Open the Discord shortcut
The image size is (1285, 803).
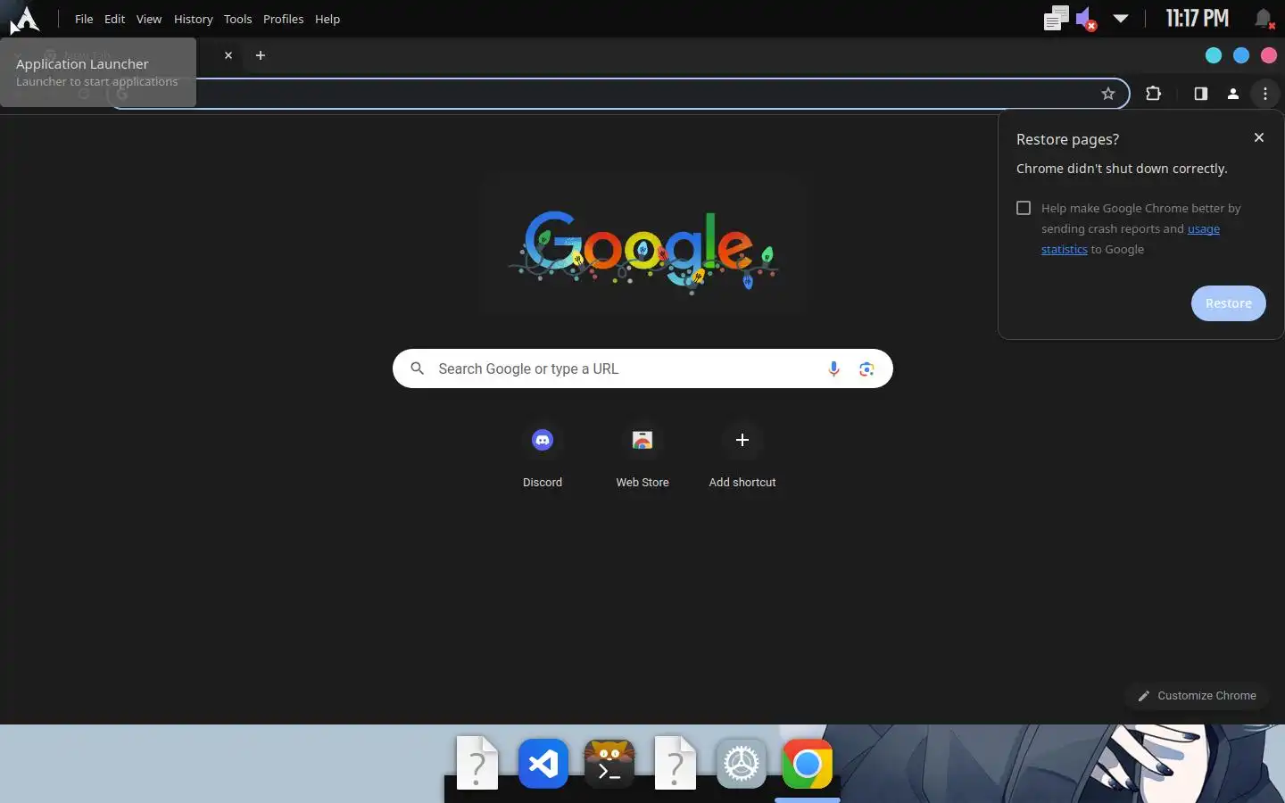click(543, 457)
